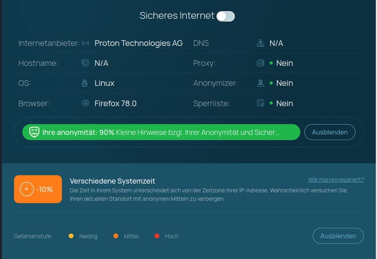Click the Sperrliste blocklist icon
This screenshot has width=377, height=259.
coord(260,103)
